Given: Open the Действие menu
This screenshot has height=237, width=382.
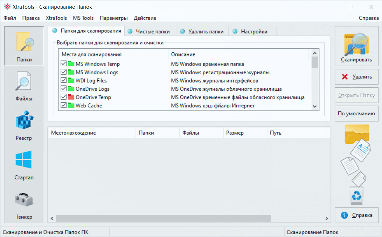Looking at the screenshot, I should click(x=145, y=18).
